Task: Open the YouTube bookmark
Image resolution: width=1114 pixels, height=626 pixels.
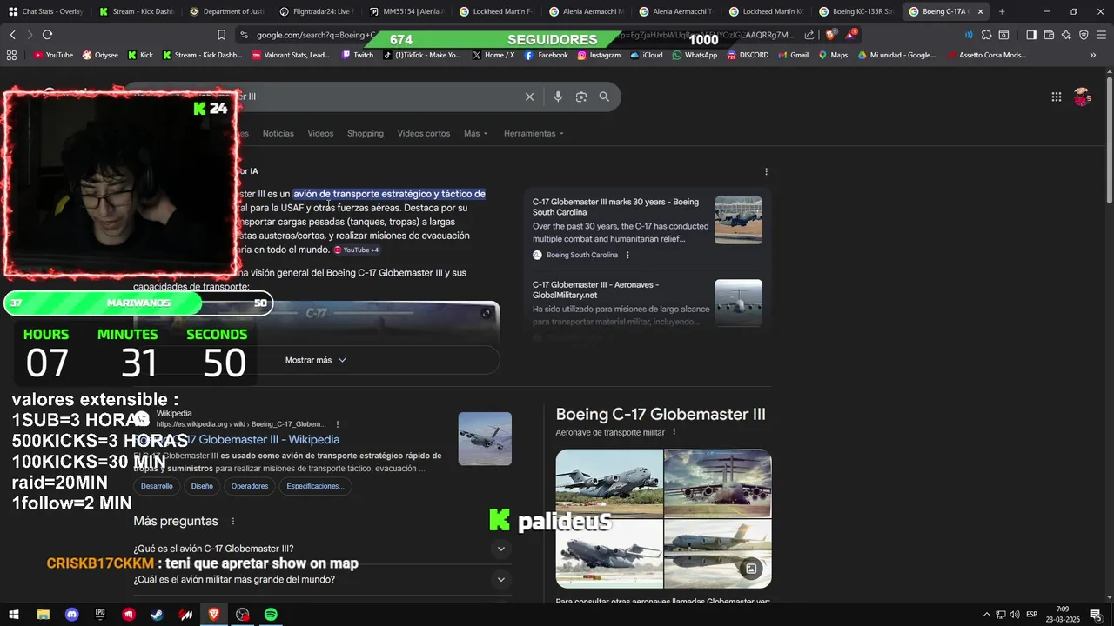Action: pyautogui.click(x=53, y=55)
